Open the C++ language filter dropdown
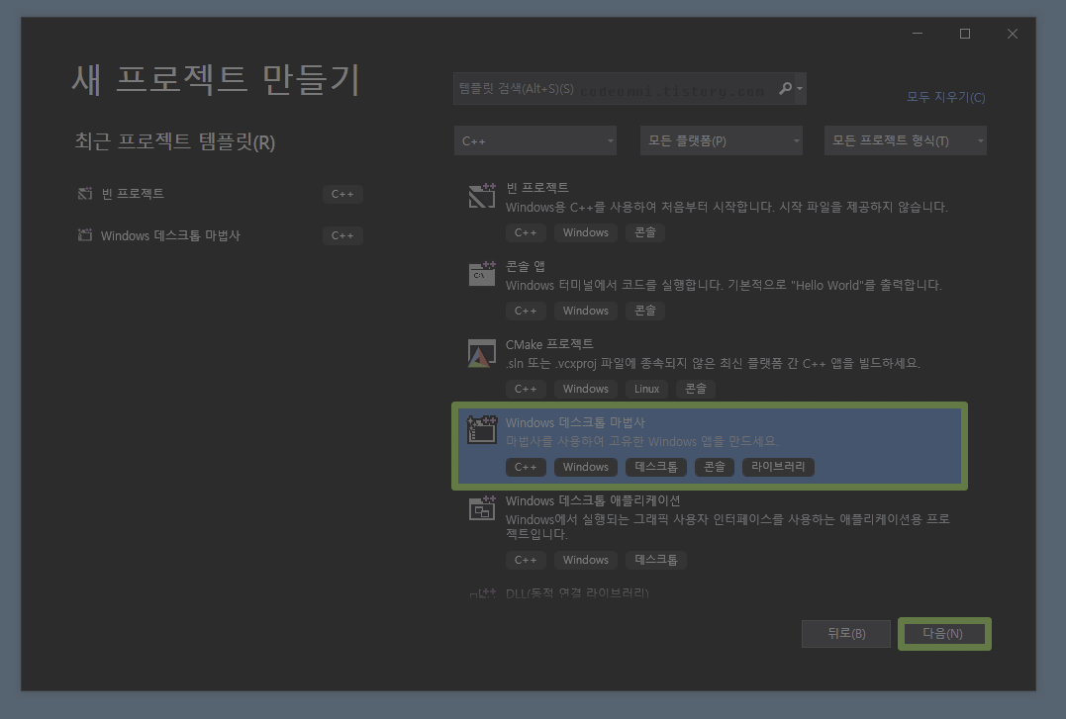 click(535, 140)
